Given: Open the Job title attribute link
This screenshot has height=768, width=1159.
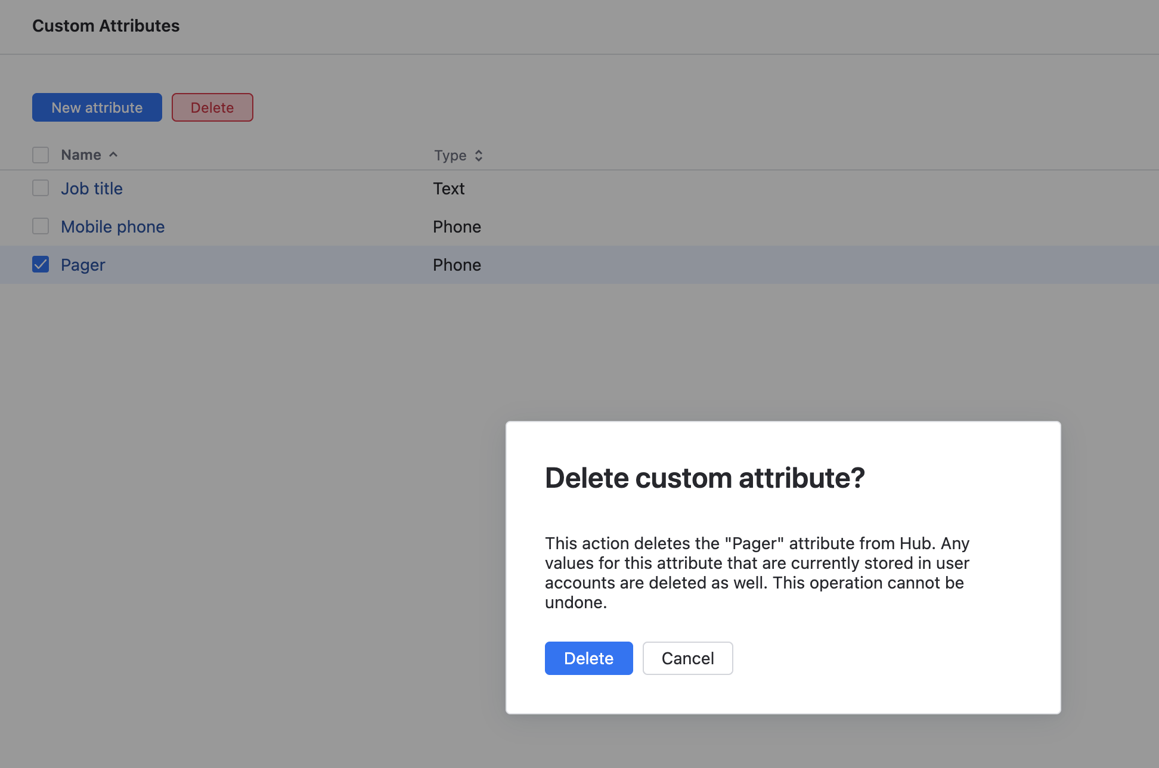Looking at the screenshot, I should click(x=92, y=188).
